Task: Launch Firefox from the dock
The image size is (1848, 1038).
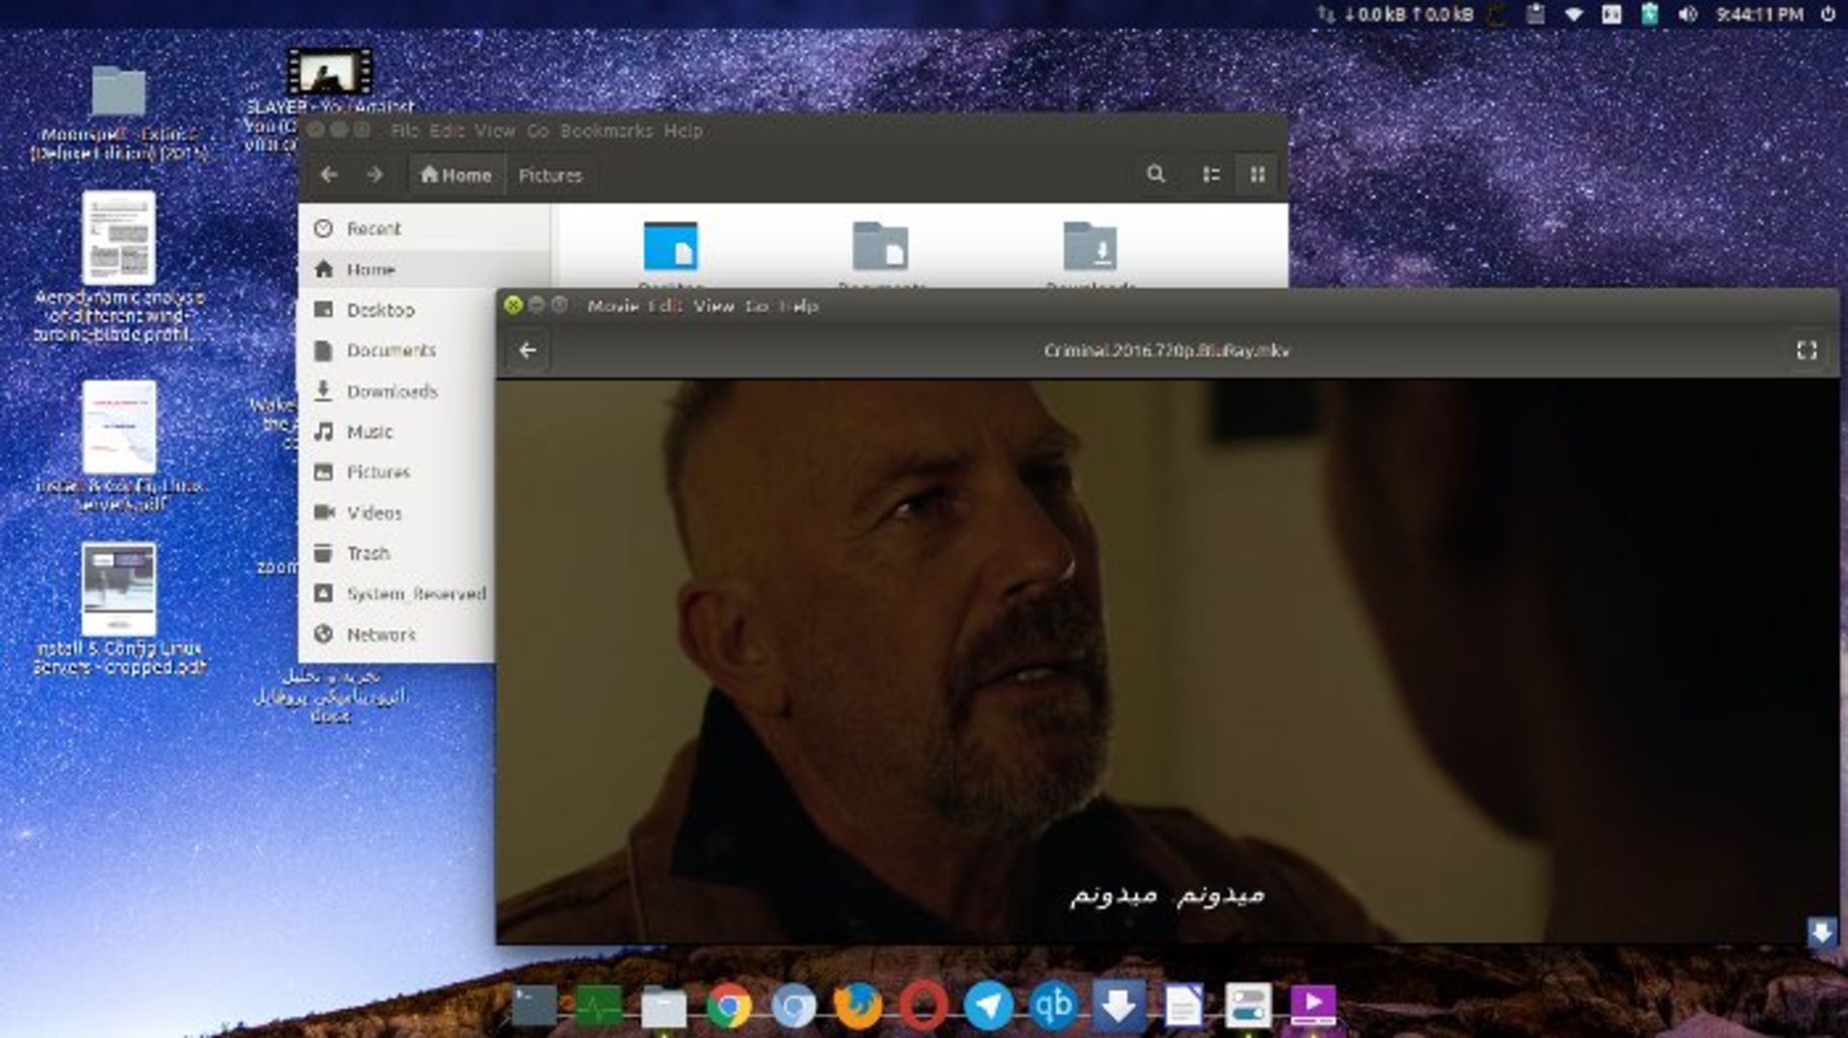Action: [858, 1007]
